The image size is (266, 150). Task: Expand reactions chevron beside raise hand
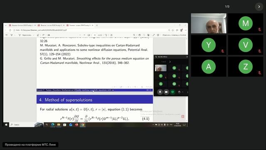[x=183, y=92]
